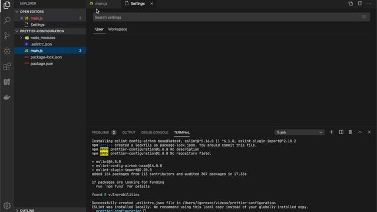Image resolution: width=377 pixels, height=212 pixels.
Task: Close main.js in Open Editors list
Action: click(x=22, y=18)
